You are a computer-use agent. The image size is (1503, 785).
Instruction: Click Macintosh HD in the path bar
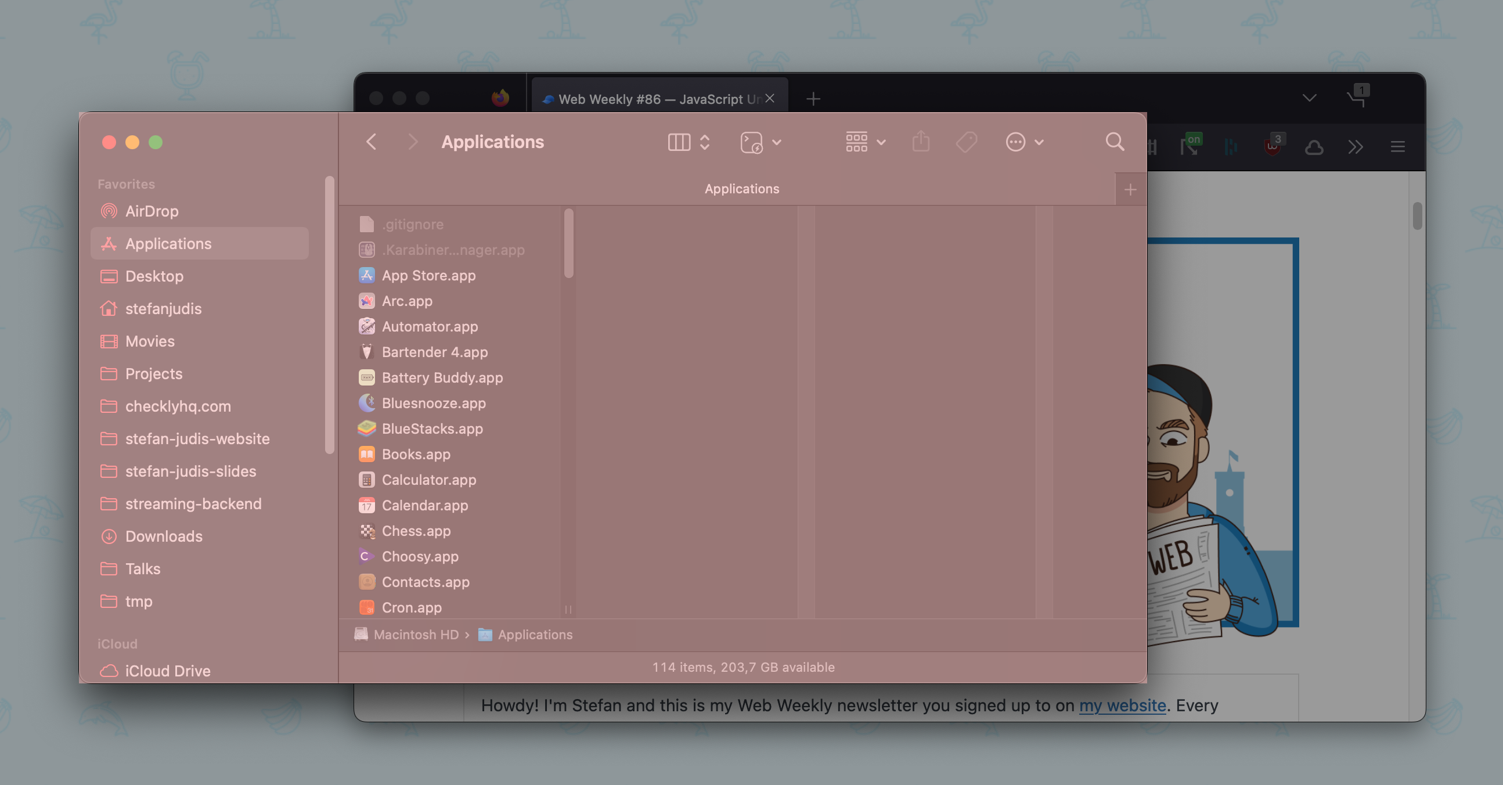click(407, 635)
